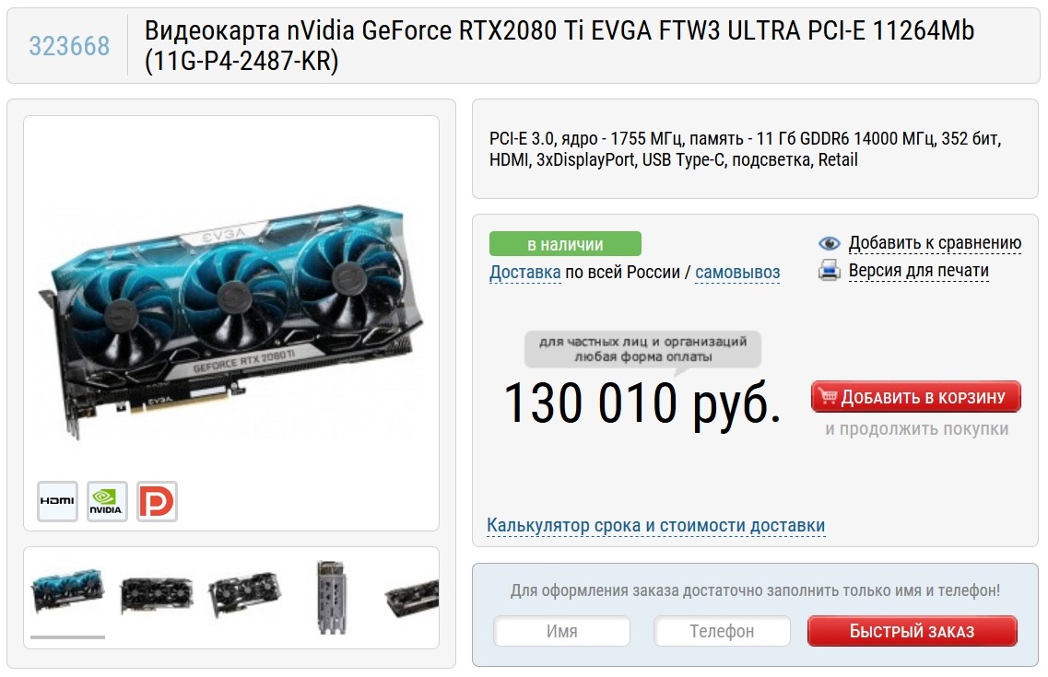The width and height of the screenshot is (1048, 677).
Task: Open Калькулятор срока и стоимости доставки
Action: pos(655,525)
